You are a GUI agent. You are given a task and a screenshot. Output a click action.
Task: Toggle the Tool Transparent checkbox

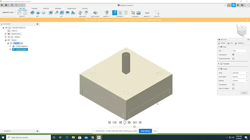[x=233, y=54]
